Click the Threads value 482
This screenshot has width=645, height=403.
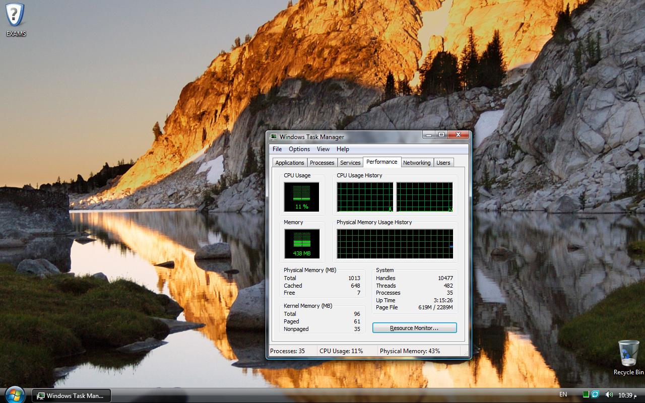[448, 286]
